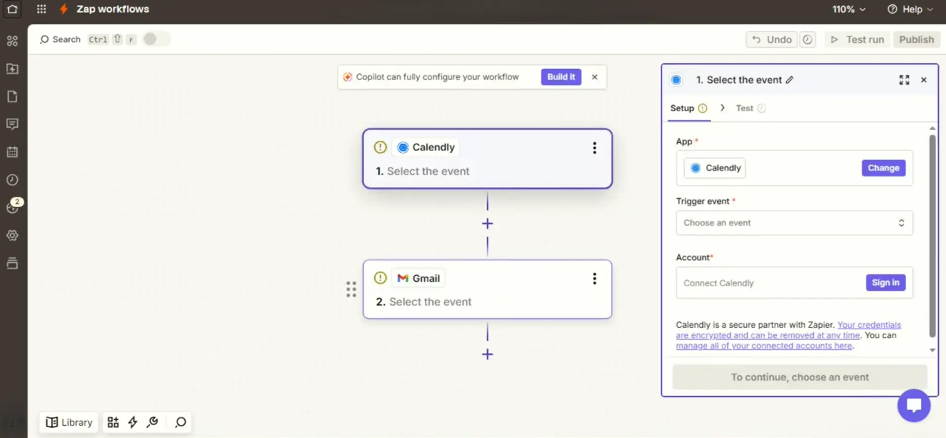This screenshot has width=946, height=438.
Task: Dismiss the Copilot banner
Action: click(x=595, y=77)
